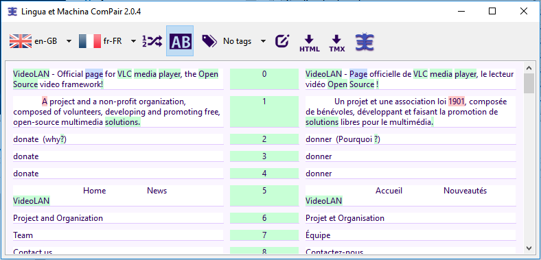Click 'donate' in row 3
The image size is (541, 260).
[x=26, y=156]
